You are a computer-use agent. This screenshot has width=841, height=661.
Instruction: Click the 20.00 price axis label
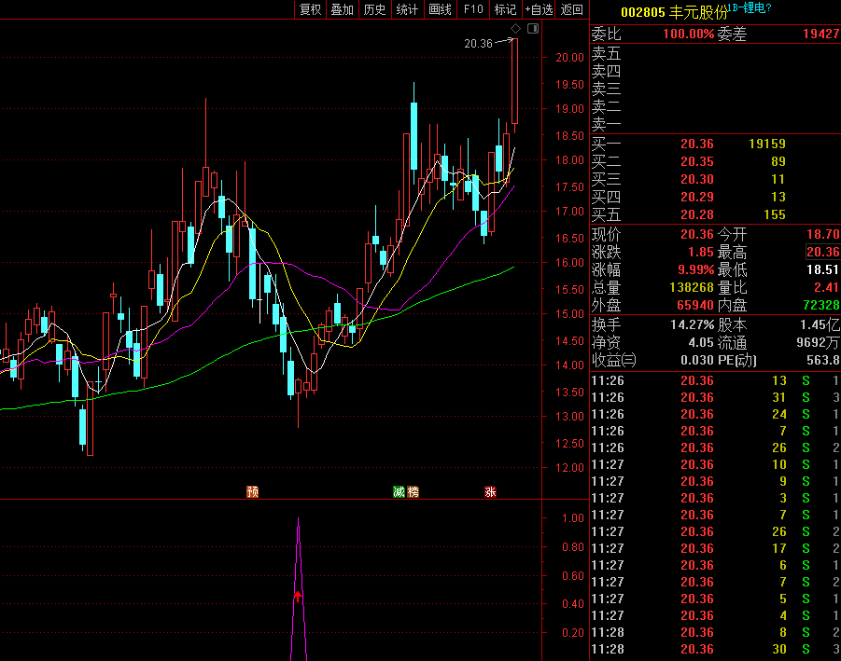point(569,58)
